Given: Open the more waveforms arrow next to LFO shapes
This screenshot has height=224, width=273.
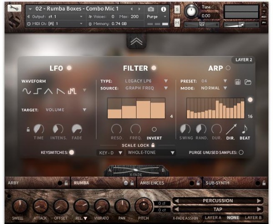Looking at the screenshot, I should (x=85, y=90).
